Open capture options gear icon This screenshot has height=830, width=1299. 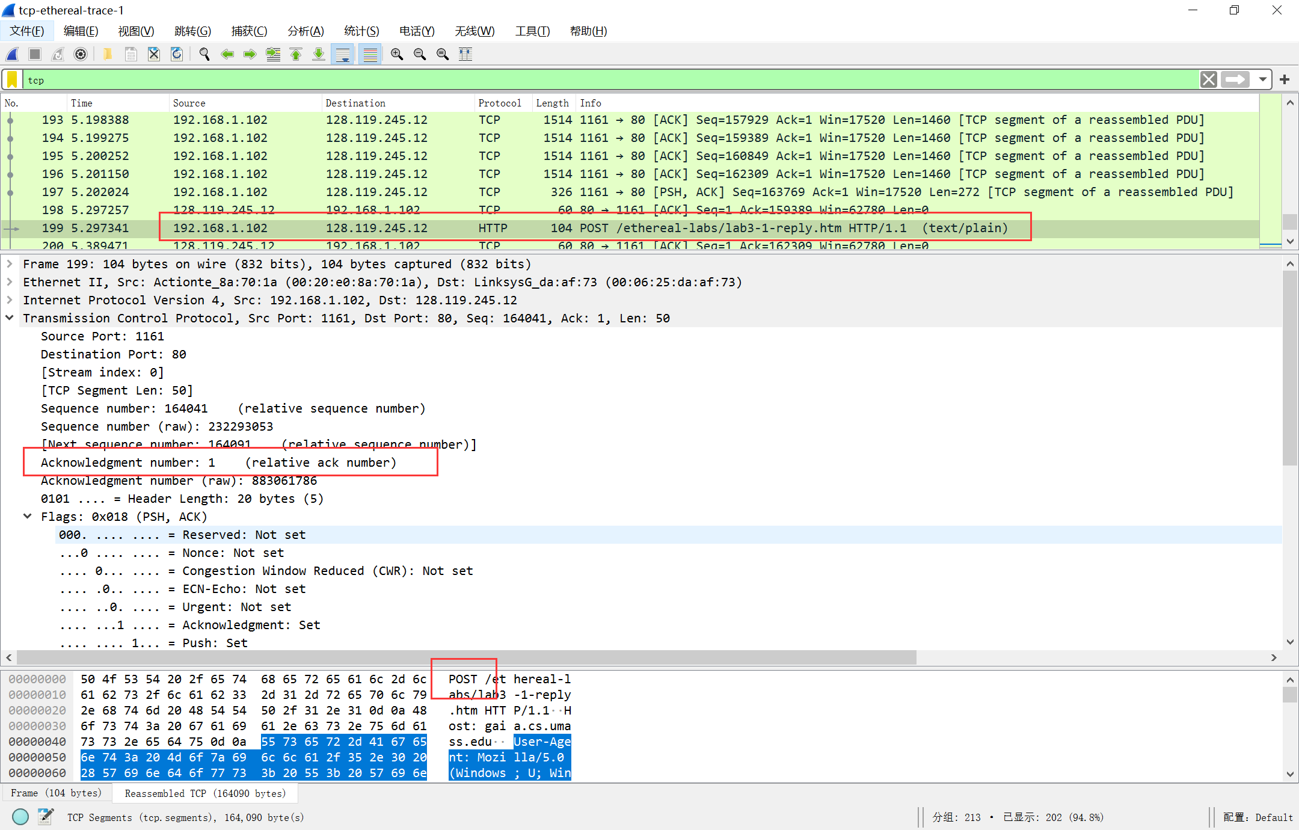[81, 55]
